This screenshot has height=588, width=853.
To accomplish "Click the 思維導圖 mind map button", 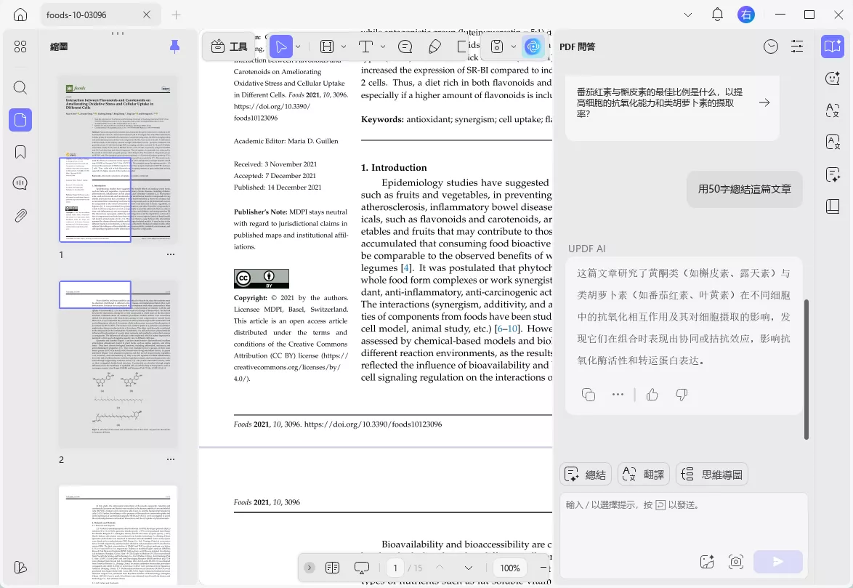I will tap(712, 475).
